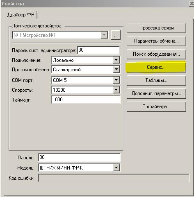The height and width of the screenshot is (197, 194).
Task: Open Таблицы dialog
Action: [x=156, y=80]
